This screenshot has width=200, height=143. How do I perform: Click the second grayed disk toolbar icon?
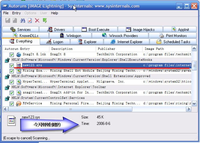point(15,21)
